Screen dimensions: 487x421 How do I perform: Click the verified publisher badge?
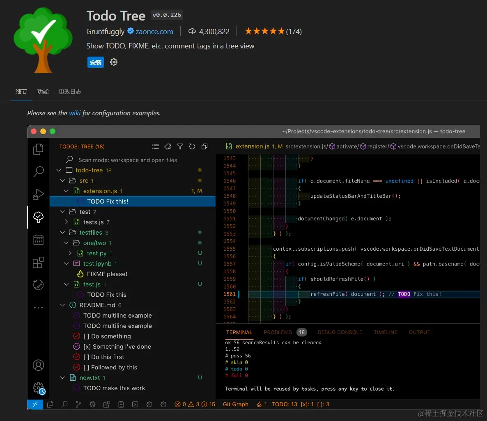coord(131,31)
